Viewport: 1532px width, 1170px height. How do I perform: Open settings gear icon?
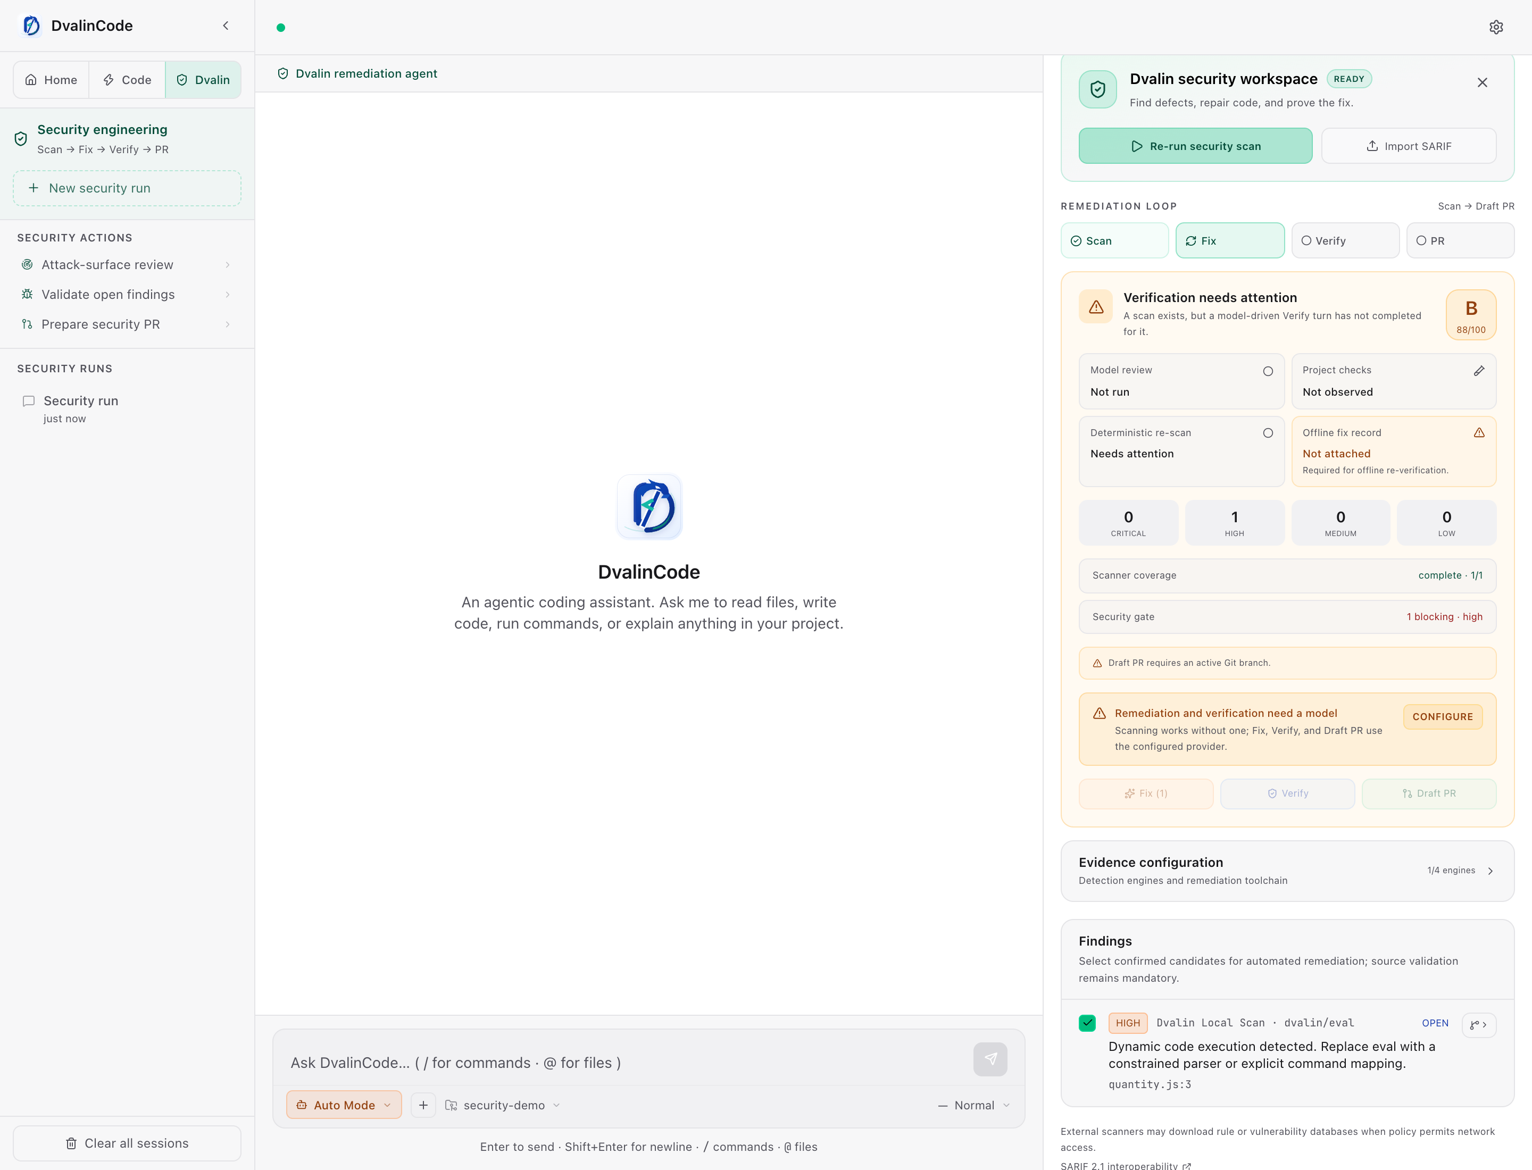(x=1496, y=27)
